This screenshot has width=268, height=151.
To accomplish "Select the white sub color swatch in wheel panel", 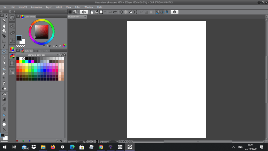I will point(23,42).
